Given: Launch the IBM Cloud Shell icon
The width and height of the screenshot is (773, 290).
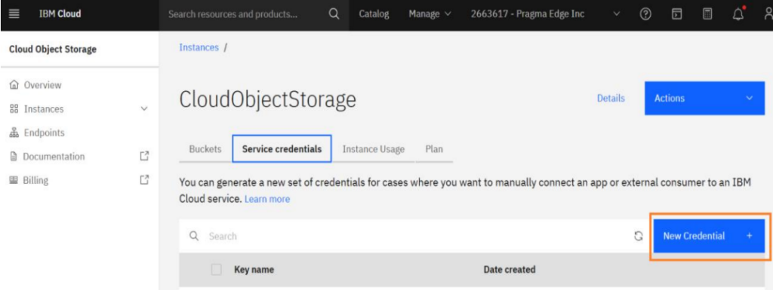Looking at the screenshot, I should pyautogui.click(x=677, y=15).
